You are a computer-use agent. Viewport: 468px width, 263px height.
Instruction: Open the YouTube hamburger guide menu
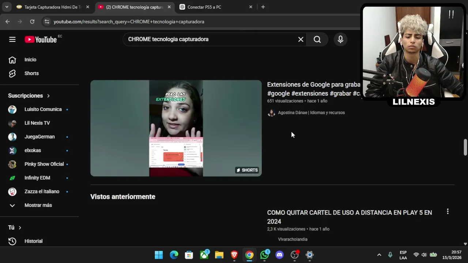pyautogui.click(x=12, y=39)
